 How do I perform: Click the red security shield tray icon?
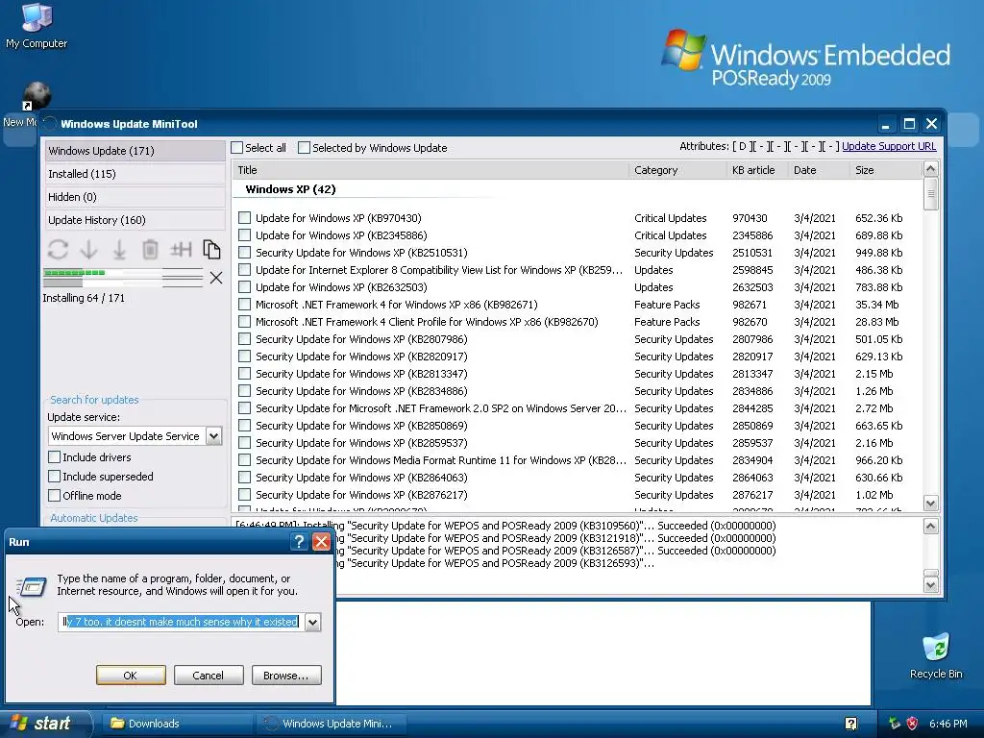coord(913,724)
